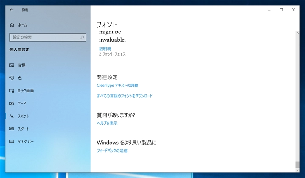Select the 色 palette icon
This screenshot has height=178, width=305.
click(12, 78)
